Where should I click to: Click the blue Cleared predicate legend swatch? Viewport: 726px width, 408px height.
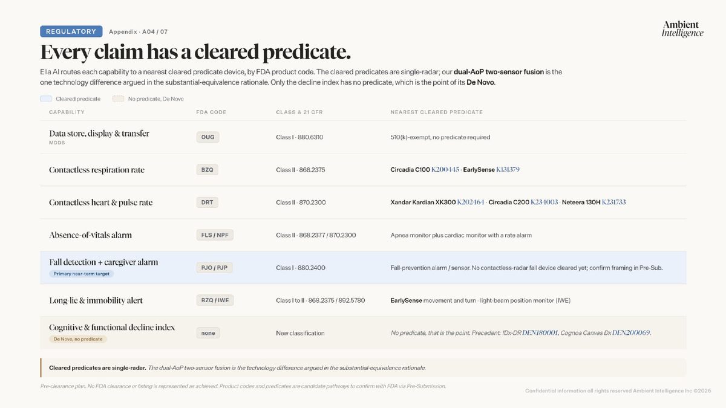point(46,99)
